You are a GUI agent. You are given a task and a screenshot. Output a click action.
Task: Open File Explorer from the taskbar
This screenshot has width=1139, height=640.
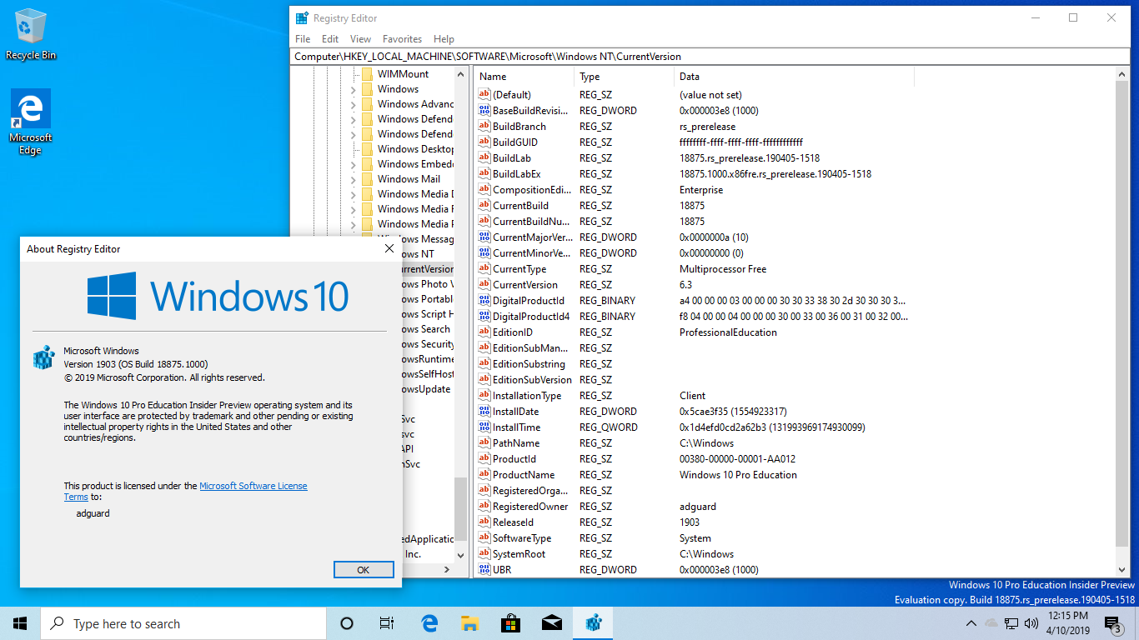tap(470, 623)
